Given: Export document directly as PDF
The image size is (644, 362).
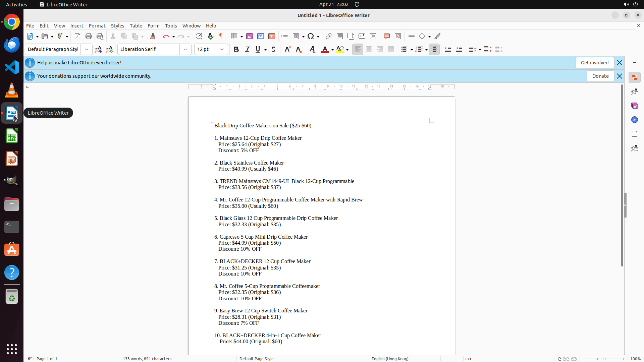Looking at the screenshot, I should coord(77,36).
